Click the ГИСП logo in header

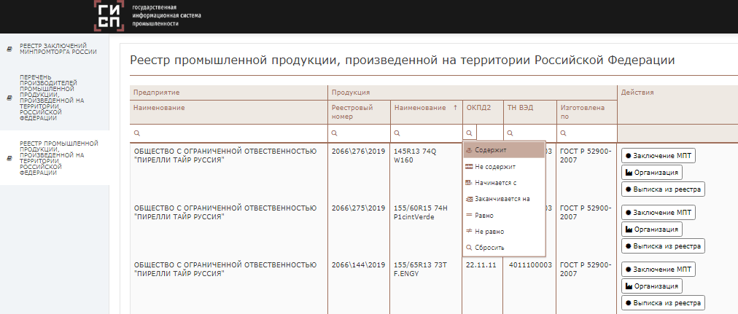point(109,15)
